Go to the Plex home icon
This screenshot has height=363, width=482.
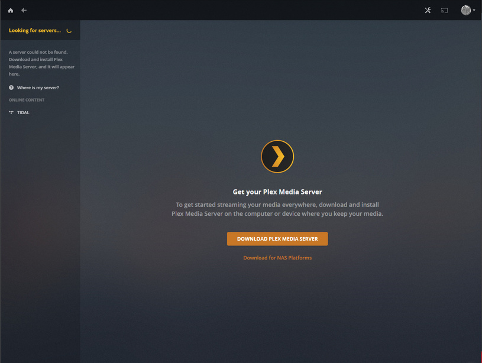[11, 11]
